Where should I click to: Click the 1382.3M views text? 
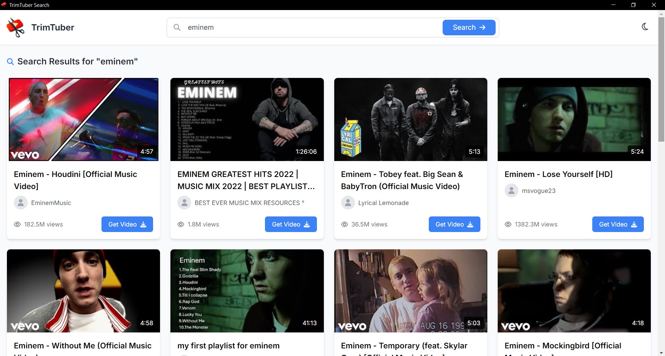pos(536,224)
